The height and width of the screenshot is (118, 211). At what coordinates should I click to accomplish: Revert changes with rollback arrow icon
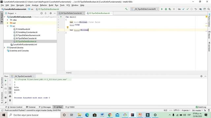coord(196,9)
